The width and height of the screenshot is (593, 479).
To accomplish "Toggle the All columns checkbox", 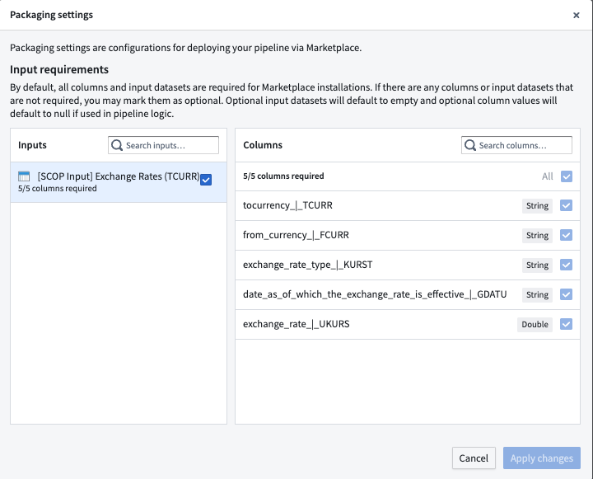I will click(566, 176).
